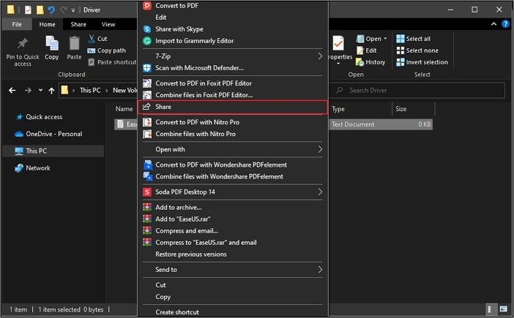The height and width of the screenshot is (318, 514).
Task: Click the History icon in ribbon
Action: 360,62
